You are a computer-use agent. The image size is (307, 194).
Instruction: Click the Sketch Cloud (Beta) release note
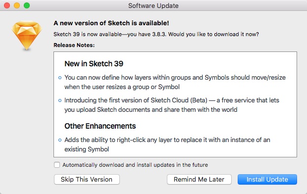coord(172,105)
